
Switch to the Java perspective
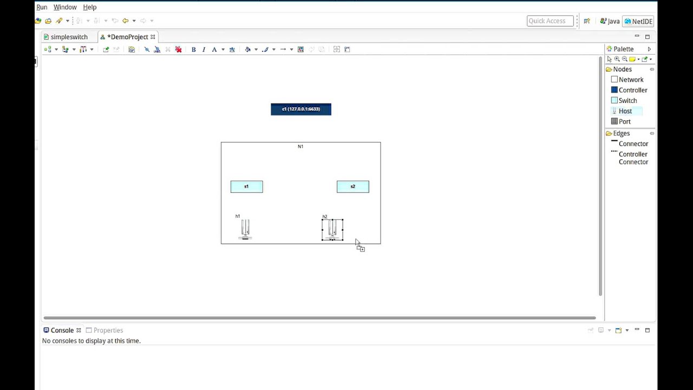[x=610, y=21]
